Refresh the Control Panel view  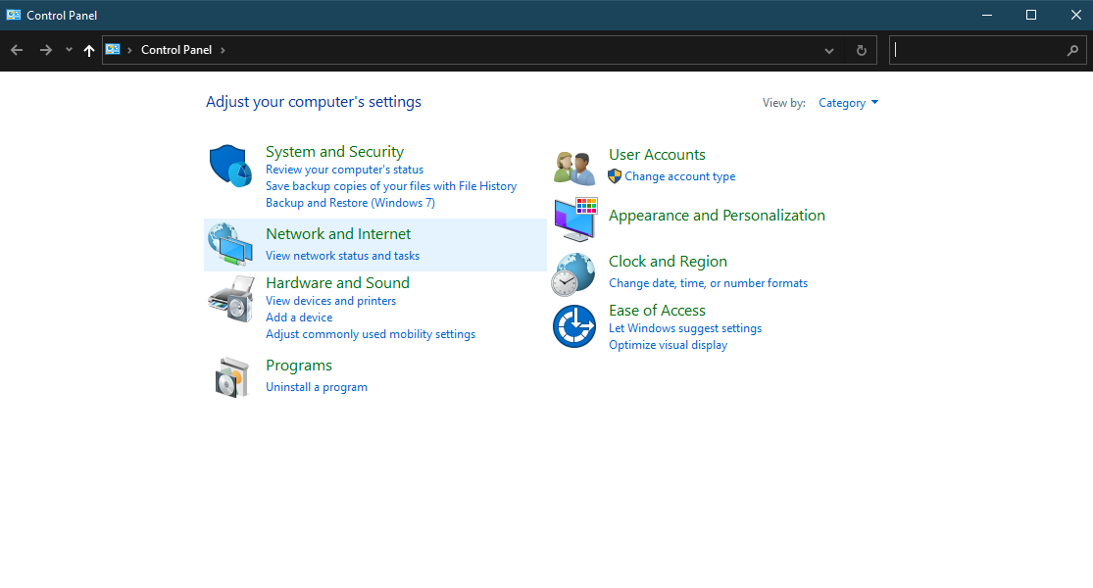tap(862, 50)
